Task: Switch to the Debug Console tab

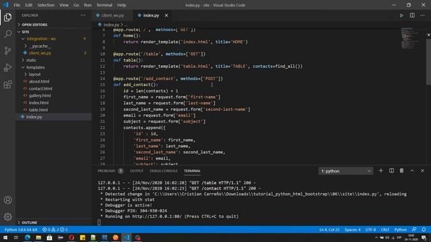Action: pos(164,171)
